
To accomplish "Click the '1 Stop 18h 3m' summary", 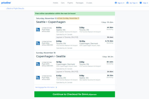I will (x=108, y=57).
